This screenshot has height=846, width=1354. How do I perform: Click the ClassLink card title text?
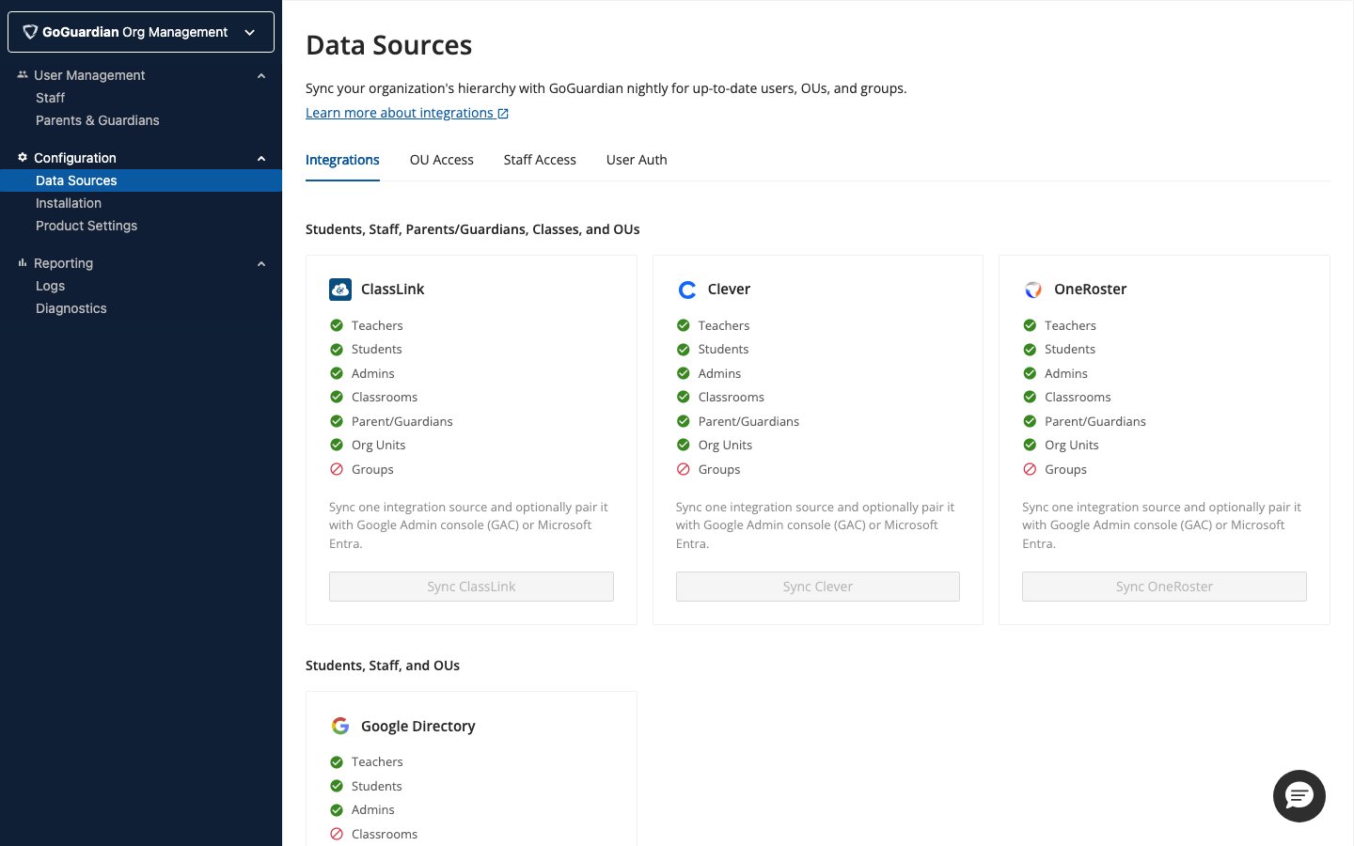[392, 290]
